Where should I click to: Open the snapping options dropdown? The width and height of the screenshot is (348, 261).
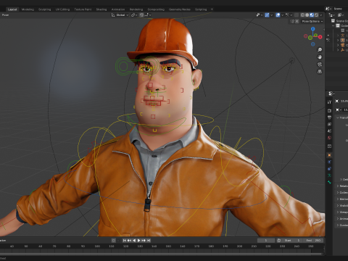148,15
